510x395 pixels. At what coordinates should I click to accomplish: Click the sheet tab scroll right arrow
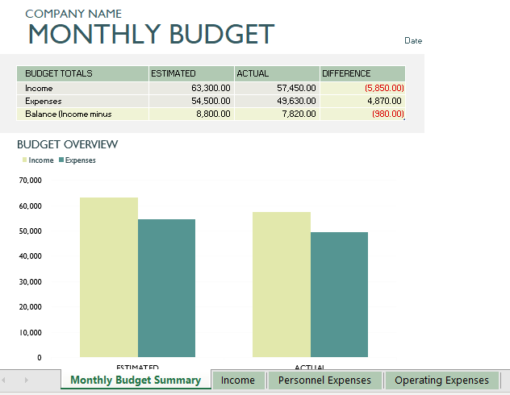pyautogui.click(x=27, y=380)
